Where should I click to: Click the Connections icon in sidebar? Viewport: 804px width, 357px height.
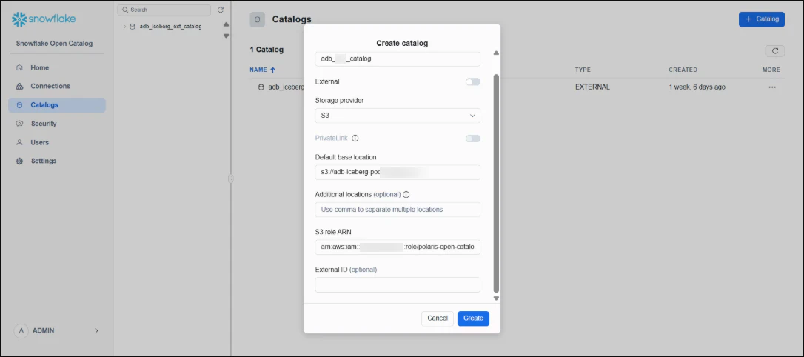tap(19, 86)
